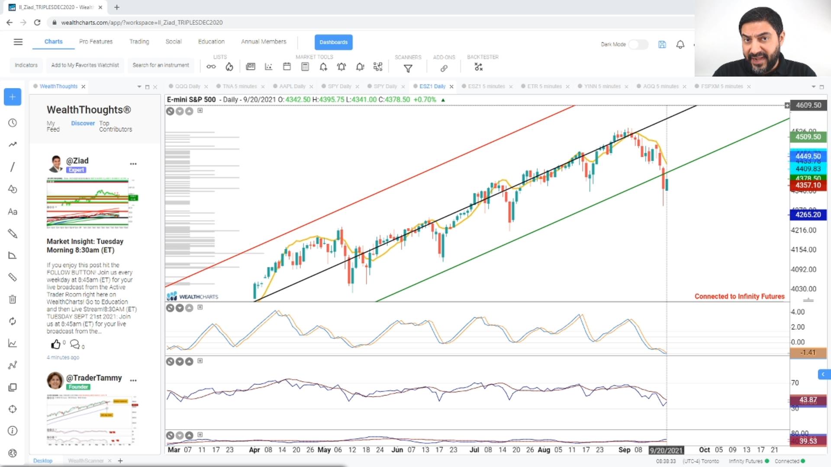Open the clock history icon in sidebar
Image resolution: width=831 pixels, height=467 pixels.
(x=13, y=123)
